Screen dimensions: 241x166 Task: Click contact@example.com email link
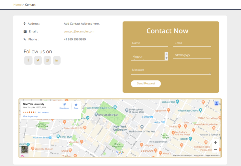[79, 32]
